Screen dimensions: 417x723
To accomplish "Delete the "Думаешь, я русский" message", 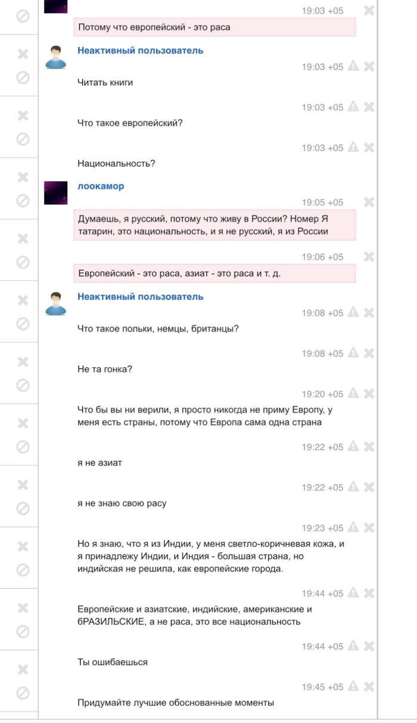I will pyautogui.click(x=369, y=202).
